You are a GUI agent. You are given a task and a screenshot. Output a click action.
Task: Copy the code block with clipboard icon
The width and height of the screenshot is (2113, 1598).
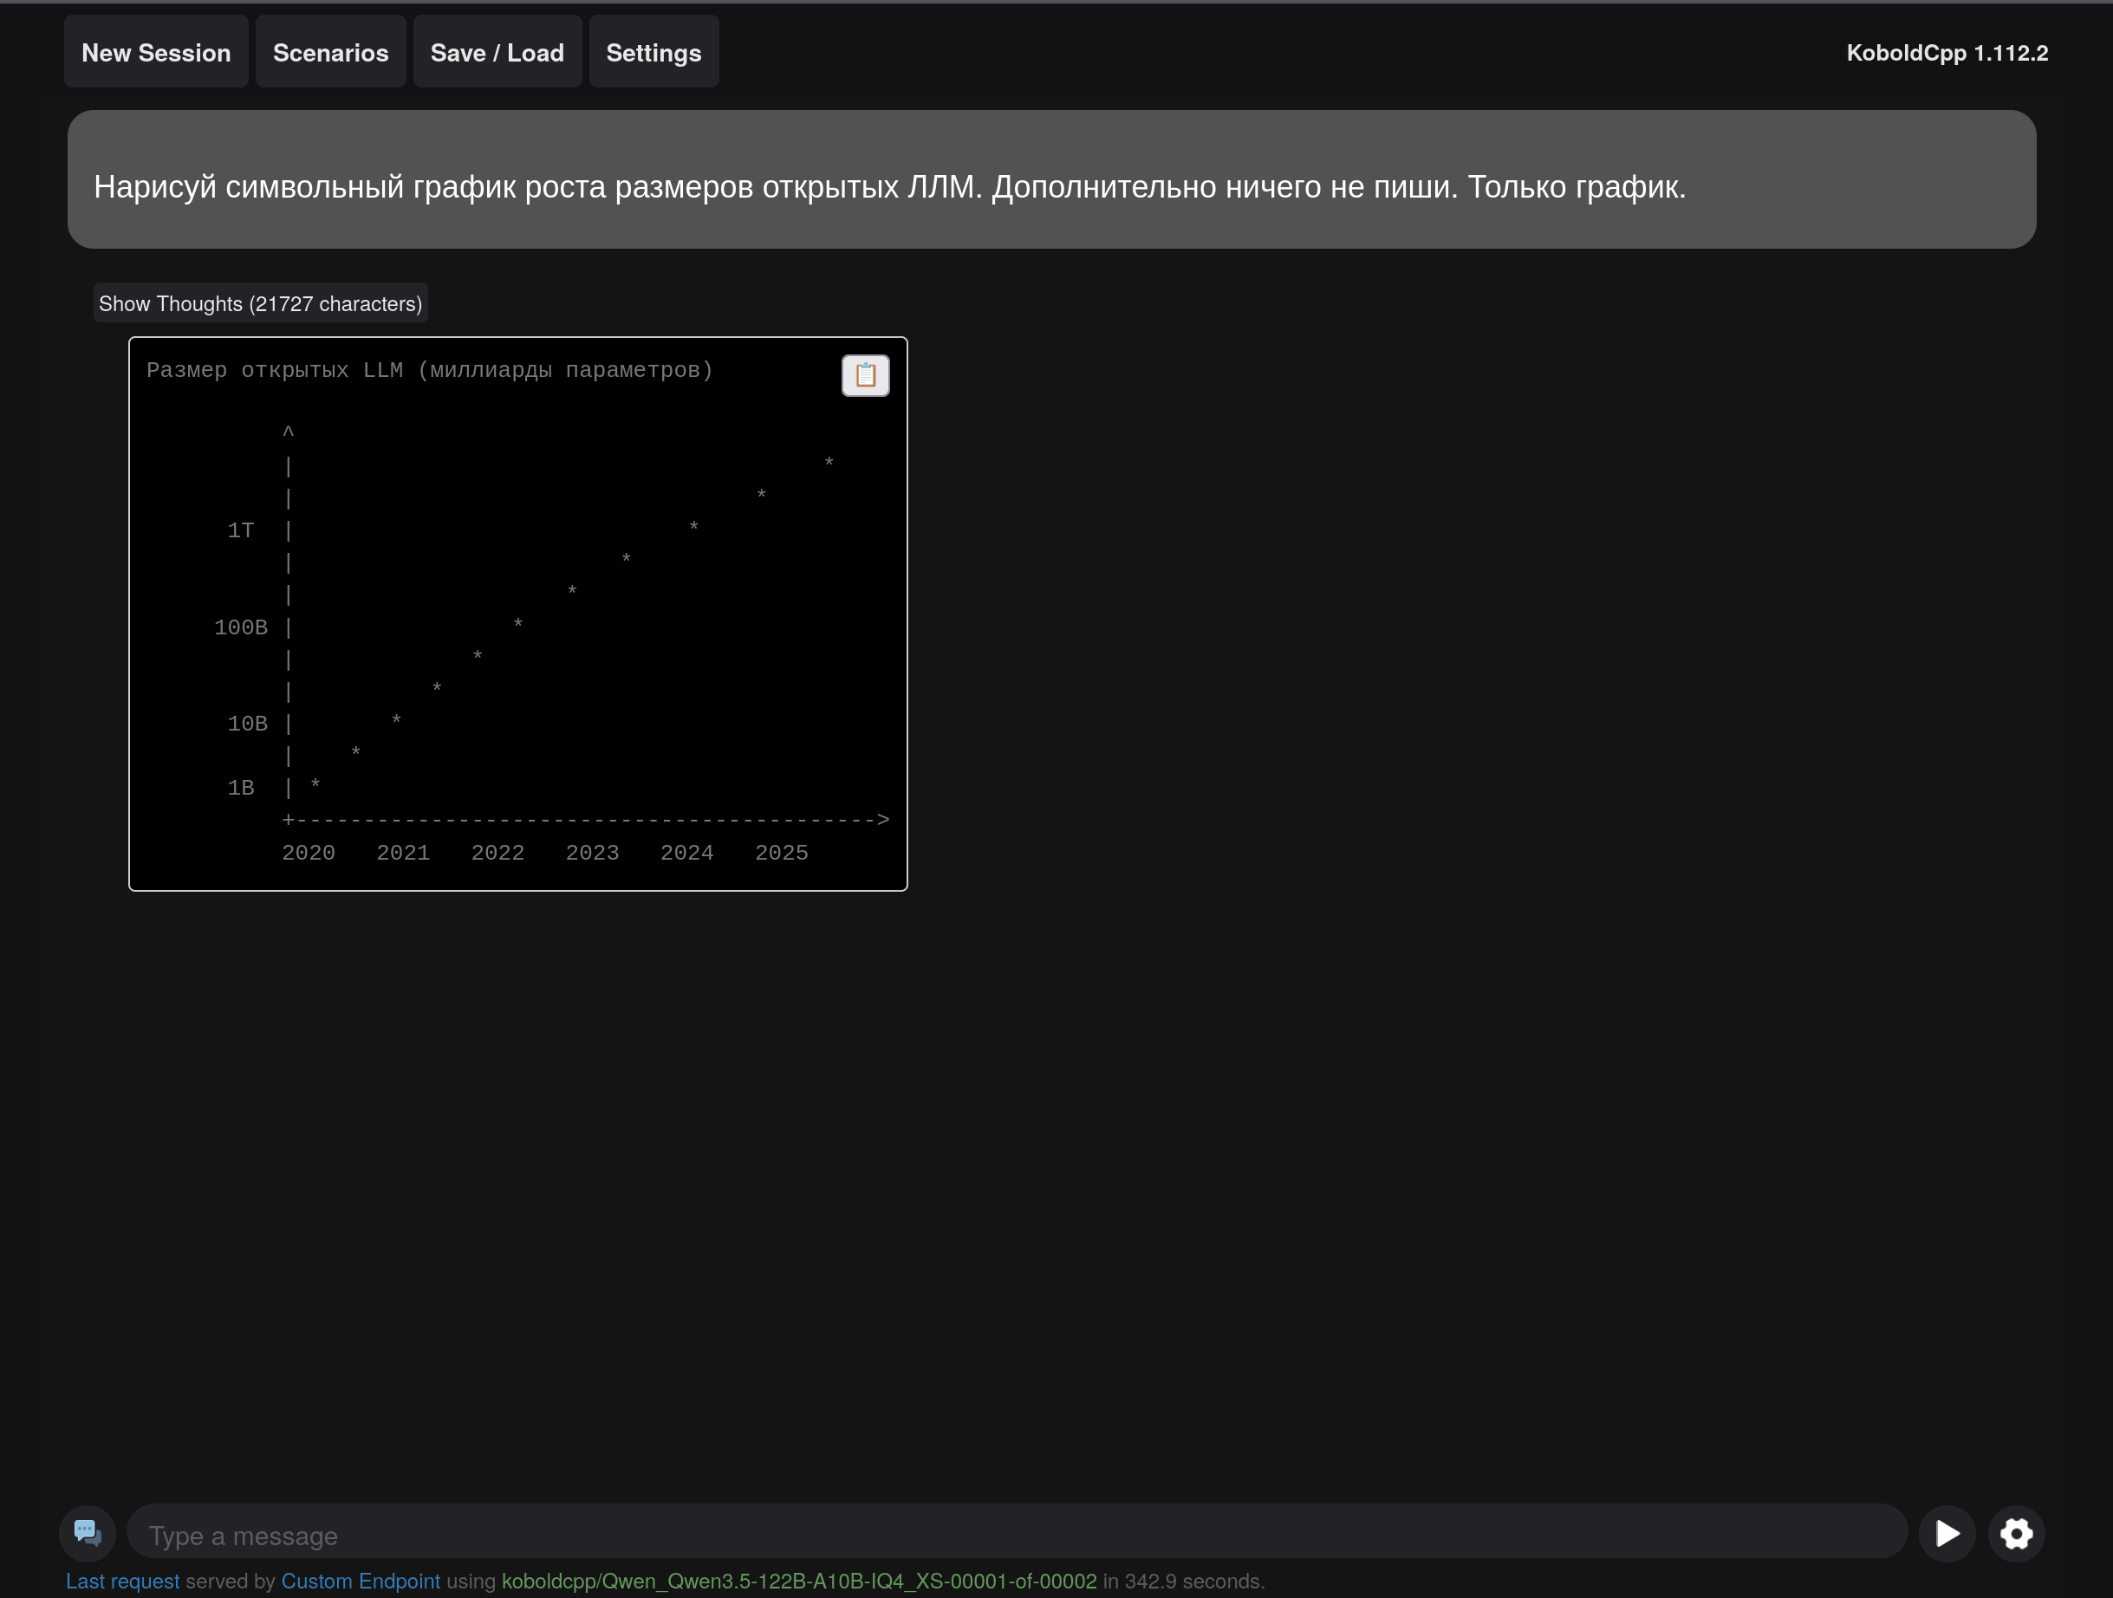(866, 375)
